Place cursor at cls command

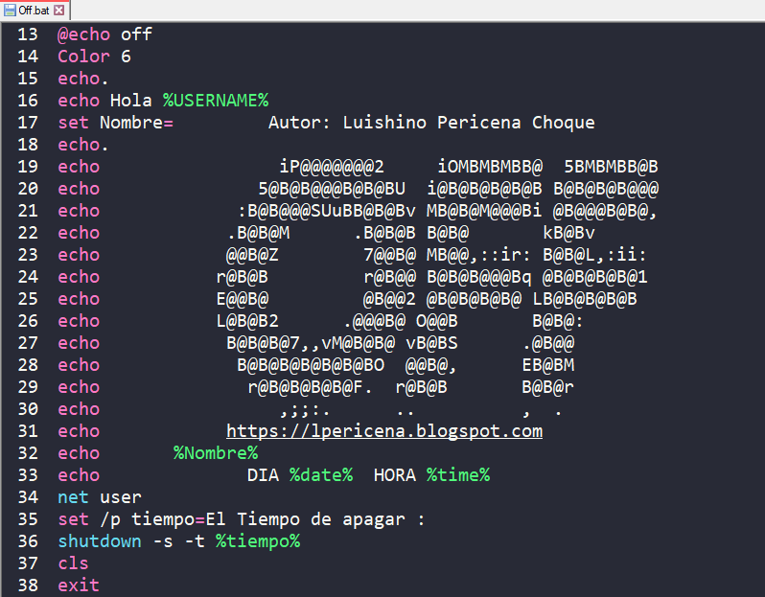[73, 563]
